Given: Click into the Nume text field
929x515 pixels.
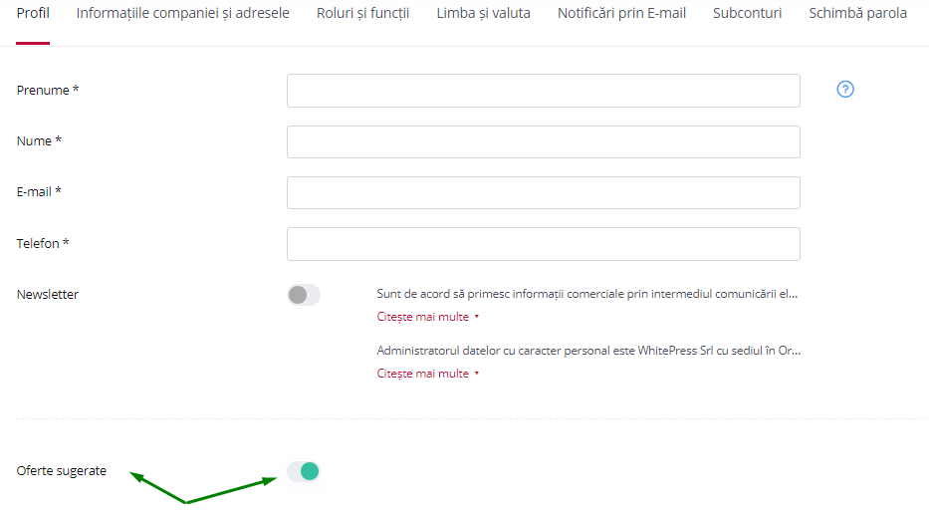Looking at the screenshot, I should 544,141.
